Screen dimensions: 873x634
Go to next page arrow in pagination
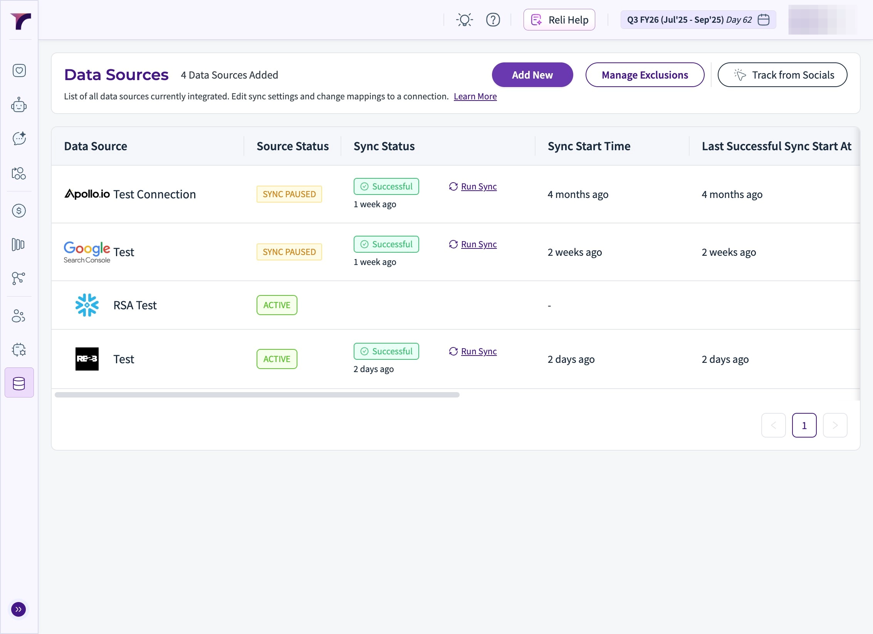[835, 425]
